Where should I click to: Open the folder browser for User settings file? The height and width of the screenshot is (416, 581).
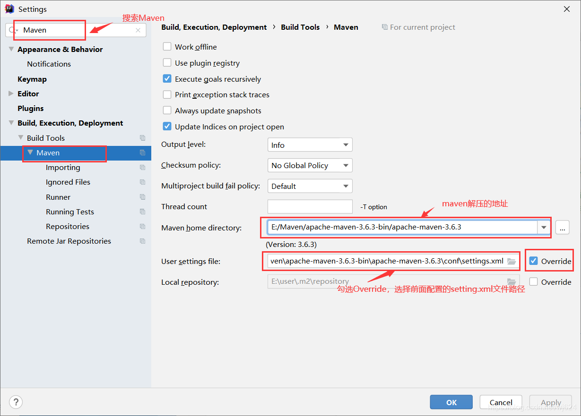coord(512,261)
